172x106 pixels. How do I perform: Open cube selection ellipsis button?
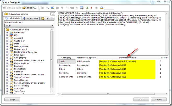[53, 14]
